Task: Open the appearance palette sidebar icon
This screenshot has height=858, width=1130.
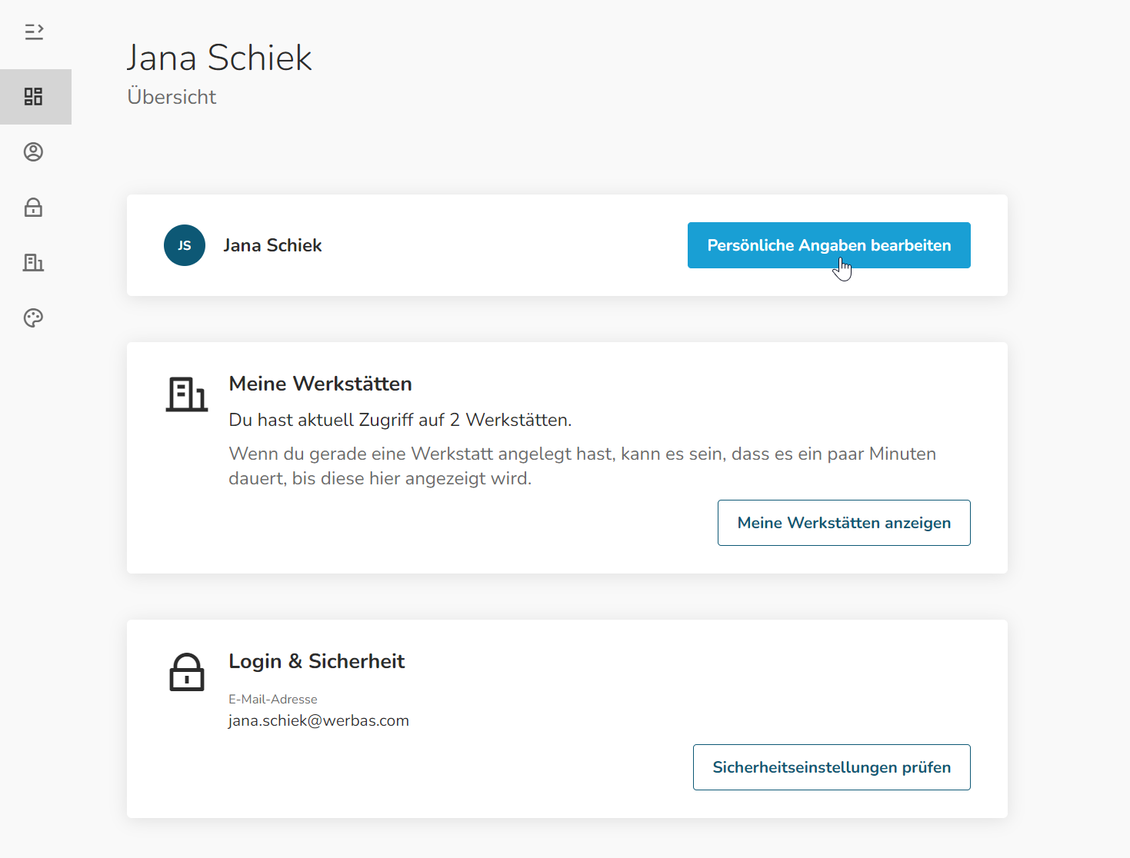Action: pos(34,318)
